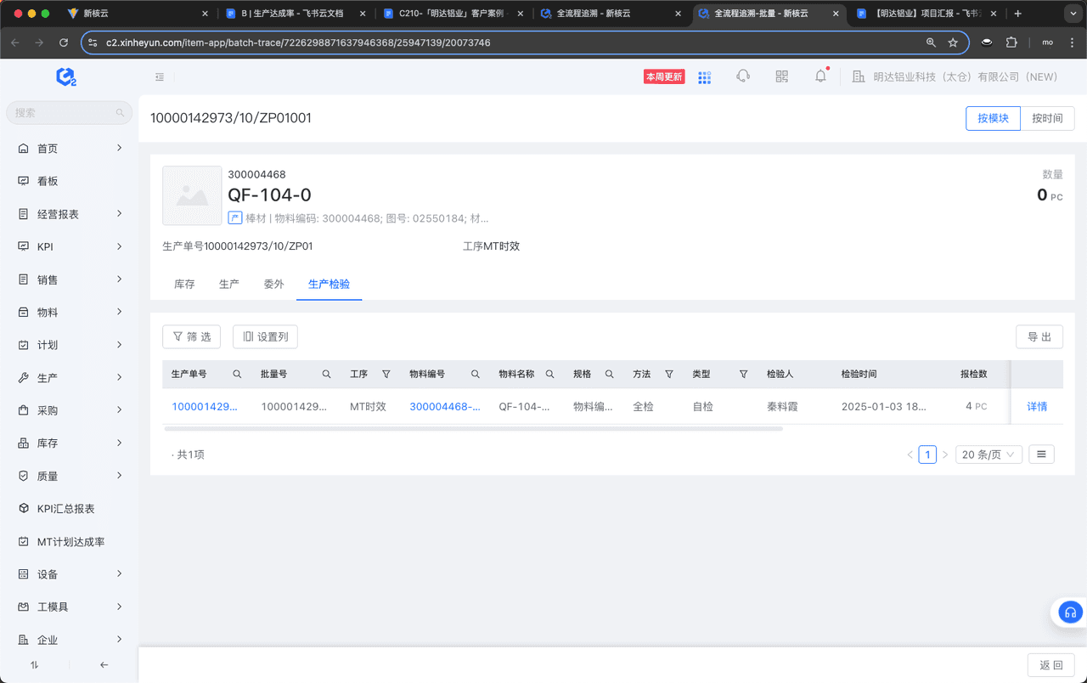
Task: Open the 工序 column filter funnel
Action: [x=386, y=374]
